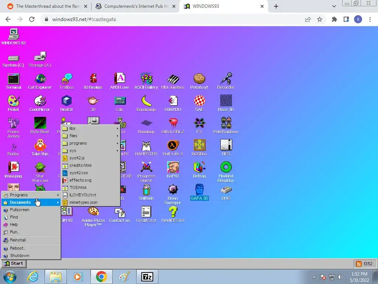Reload the current page
The width and height of the screenshot is (378, 284).
point(32,19)
